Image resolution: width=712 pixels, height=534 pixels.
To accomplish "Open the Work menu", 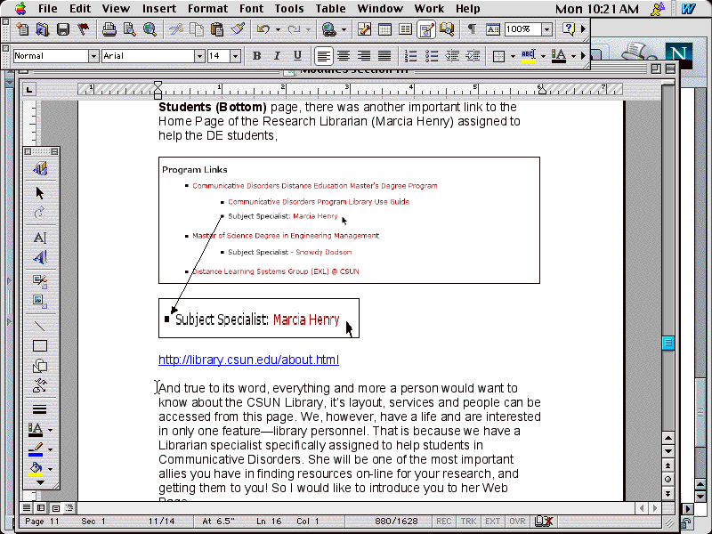I will 429,9.
